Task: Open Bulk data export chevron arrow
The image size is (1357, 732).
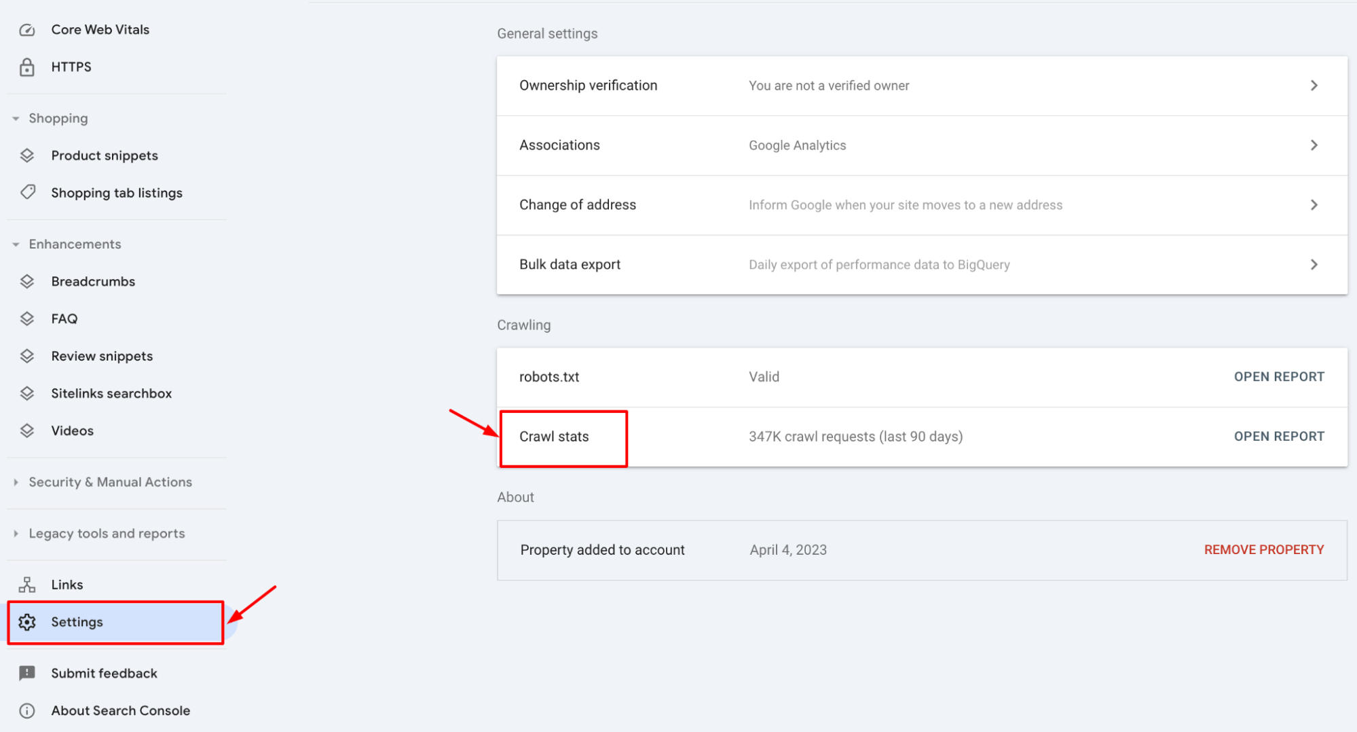Action: tap(1314, 265)
